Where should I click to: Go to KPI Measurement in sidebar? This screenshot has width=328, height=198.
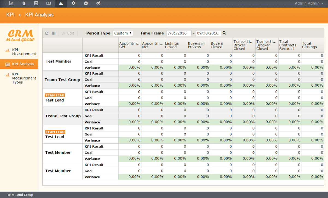[24, 52]
